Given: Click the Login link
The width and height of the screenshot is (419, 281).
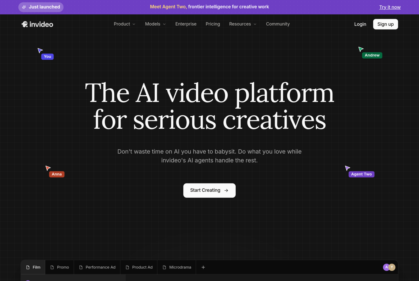Looking at the screenshot, I should click(360, 24).
